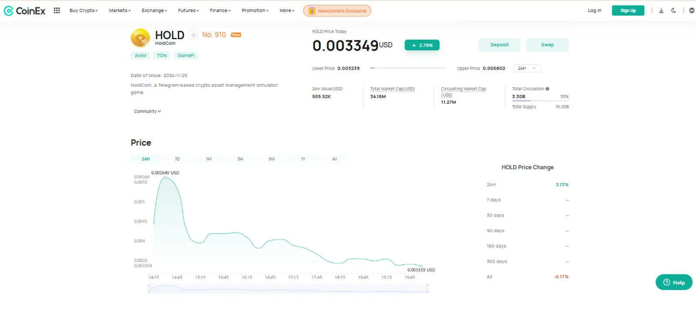
Task: Expand the More menu
Action: click(x=287, y=10)
